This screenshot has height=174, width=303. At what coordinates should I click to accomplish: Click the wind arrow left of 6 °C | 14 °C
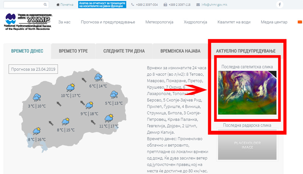coord(84,80)
